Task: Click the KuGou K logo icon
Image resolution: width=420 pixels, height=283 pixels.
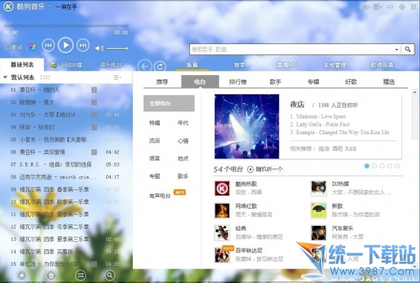Action: pos(8,6)
